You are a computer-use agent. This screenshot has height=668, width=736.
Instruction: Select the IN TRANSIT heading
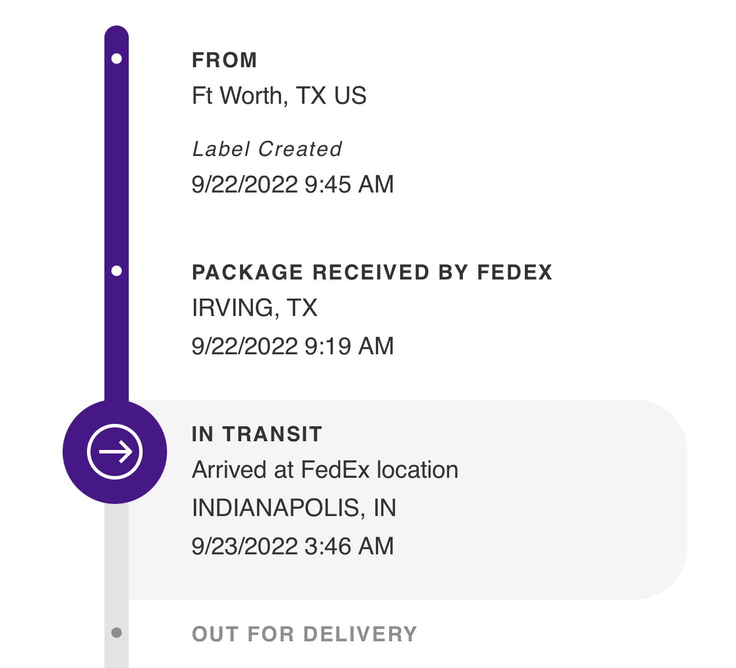click(x=257, y=434)
